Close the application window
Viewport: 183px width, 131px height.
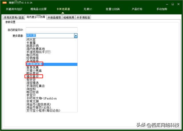pyautogui.click(x=178, y=4)
